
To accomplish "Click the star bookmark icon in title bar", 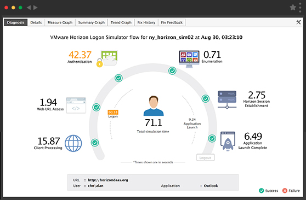I will pos(293,8).
